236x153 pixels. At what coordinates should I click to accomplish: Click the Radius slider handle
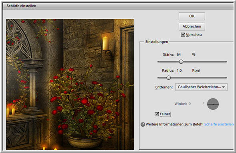click(169, 78)
